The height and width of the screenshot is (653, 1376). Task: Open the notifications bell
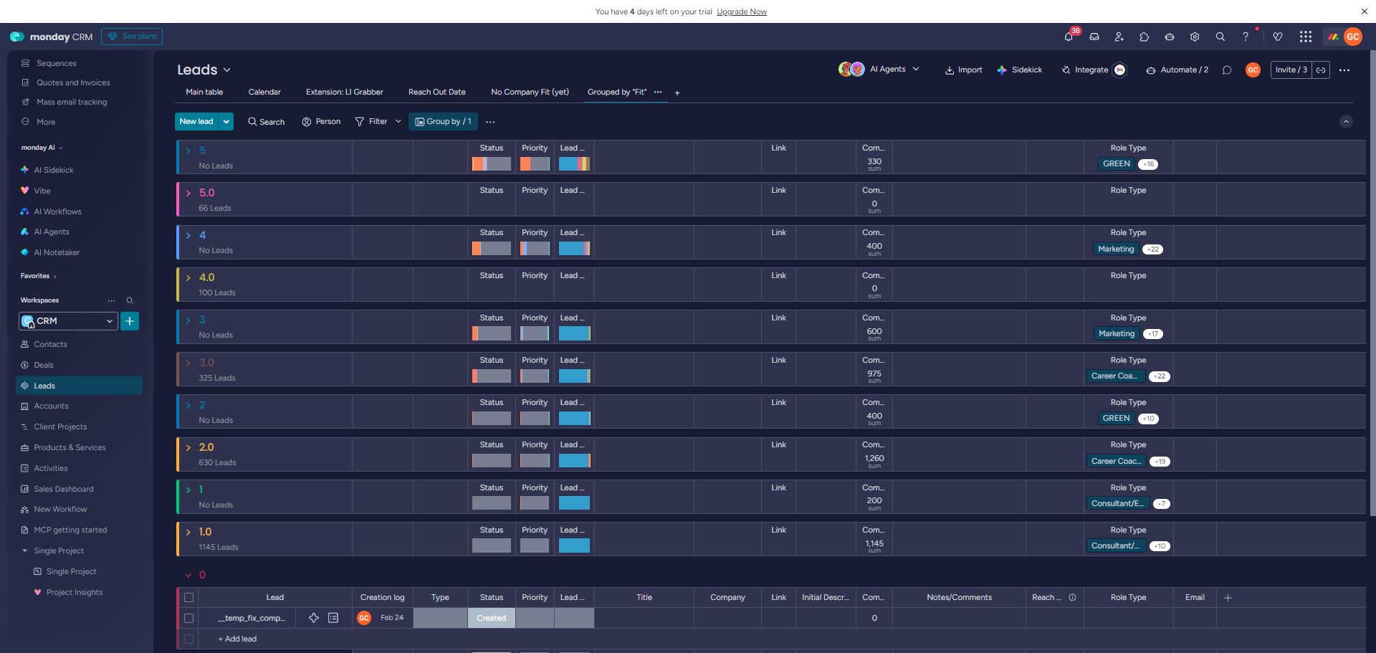pos(1069,37)
